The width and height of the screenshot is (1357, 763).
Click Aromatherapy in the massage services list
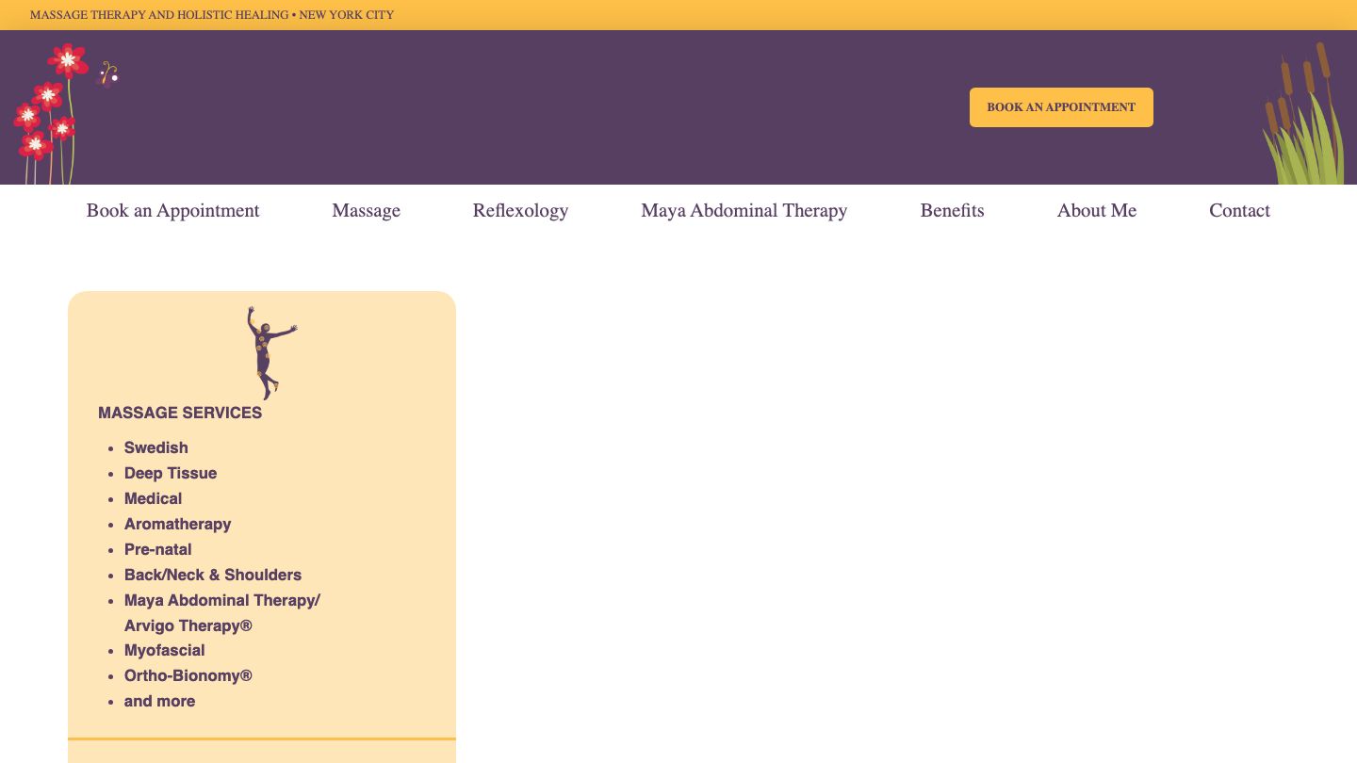(177, 525)
